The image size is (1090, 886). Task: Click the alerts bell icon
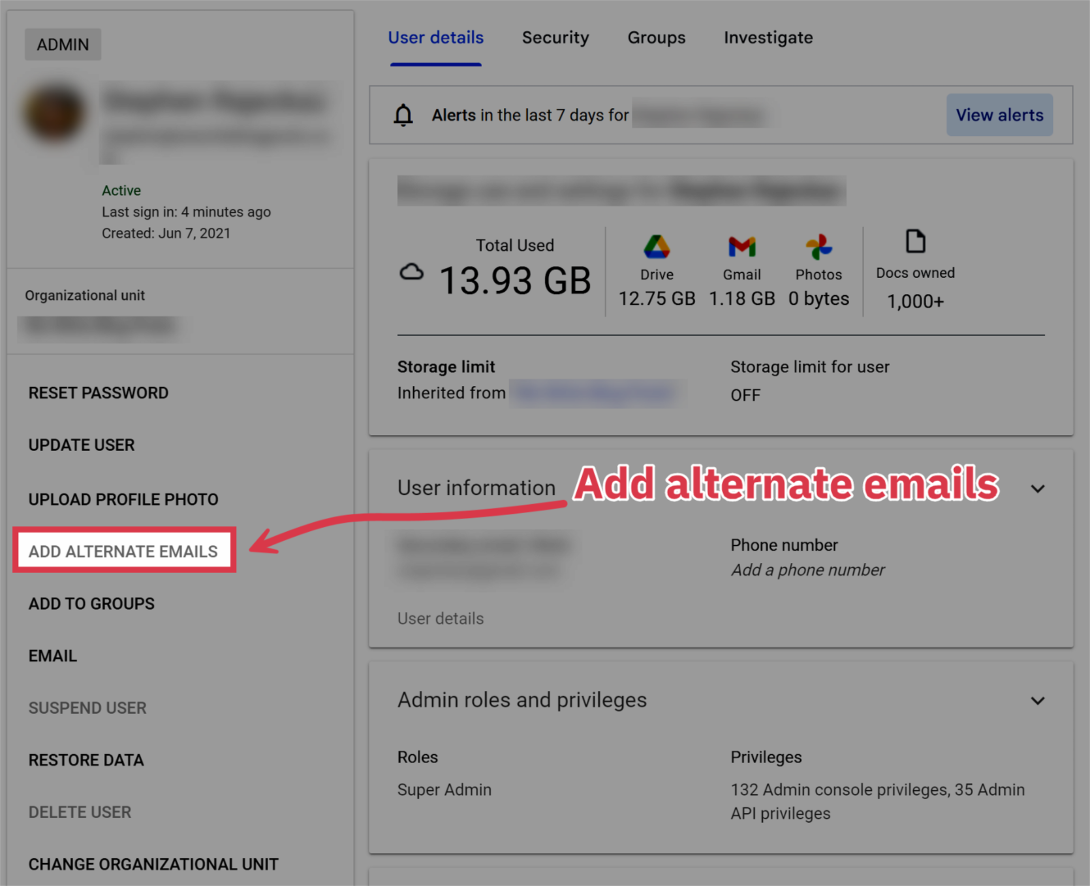click(x=403, y=115)
